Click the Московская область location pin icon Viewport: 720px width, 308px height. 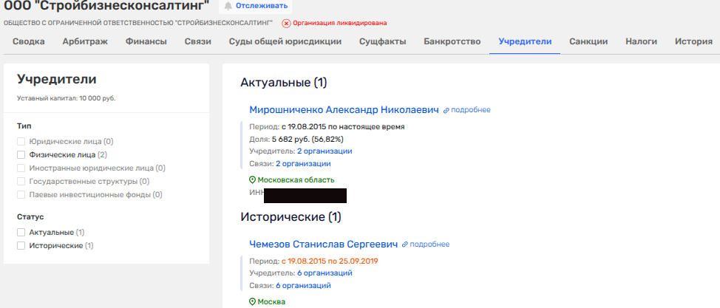[x=252, y=179]
